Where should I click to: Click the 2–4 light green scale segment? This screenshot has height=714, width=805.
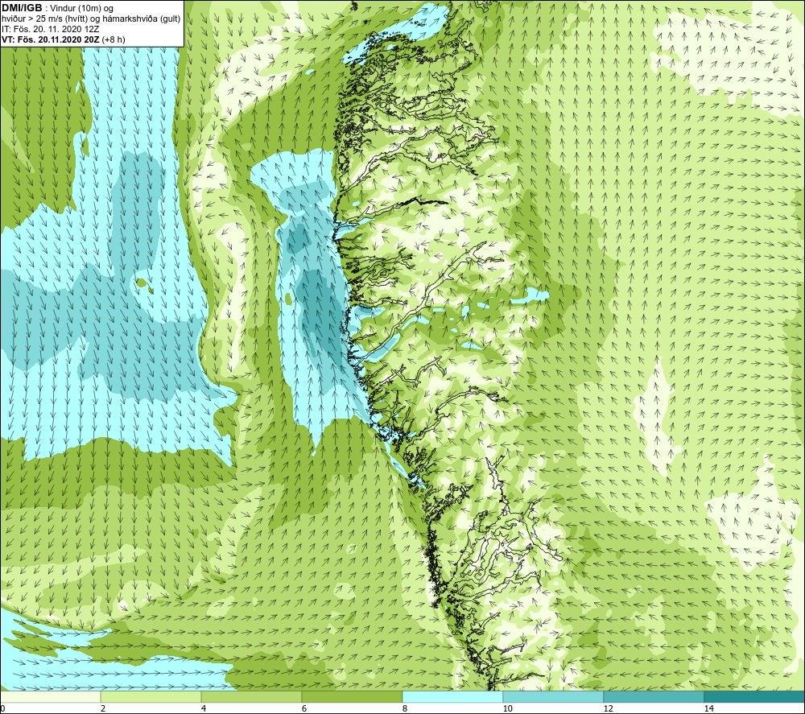(x=151, y=696)
